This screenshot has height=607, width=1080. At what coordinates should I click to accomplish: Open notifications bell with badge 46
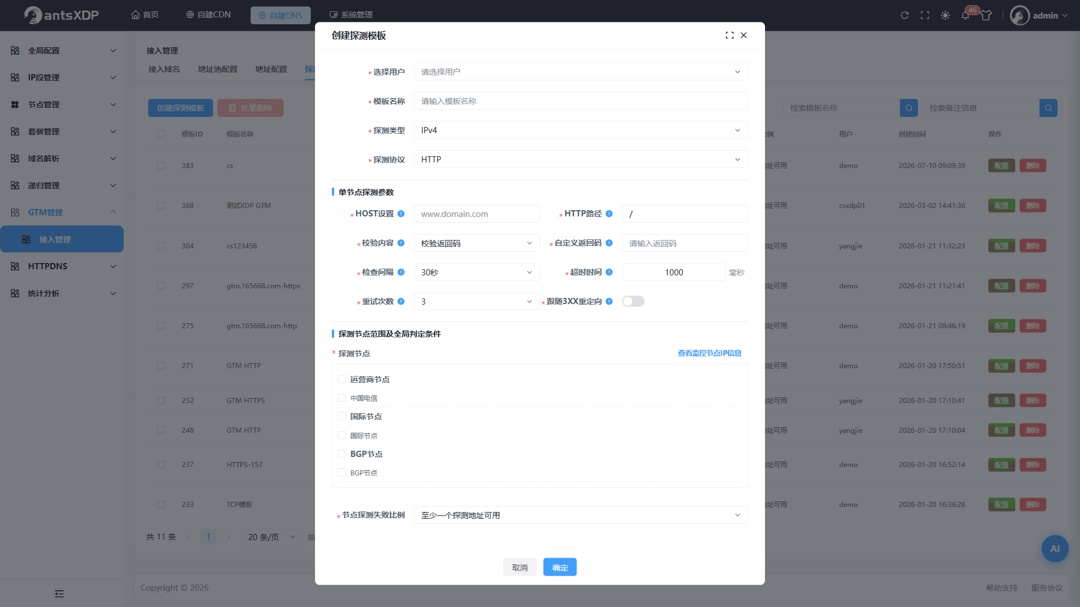click(966, 15)
